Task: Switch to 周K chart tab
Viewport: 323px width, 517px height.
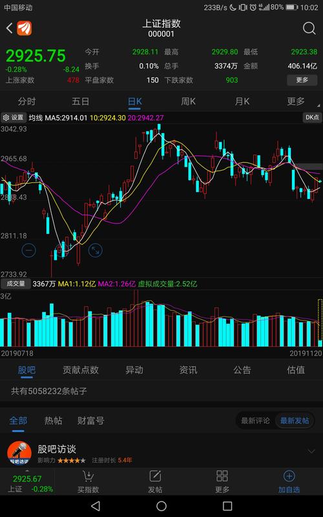Action: [x=188, y=101]
